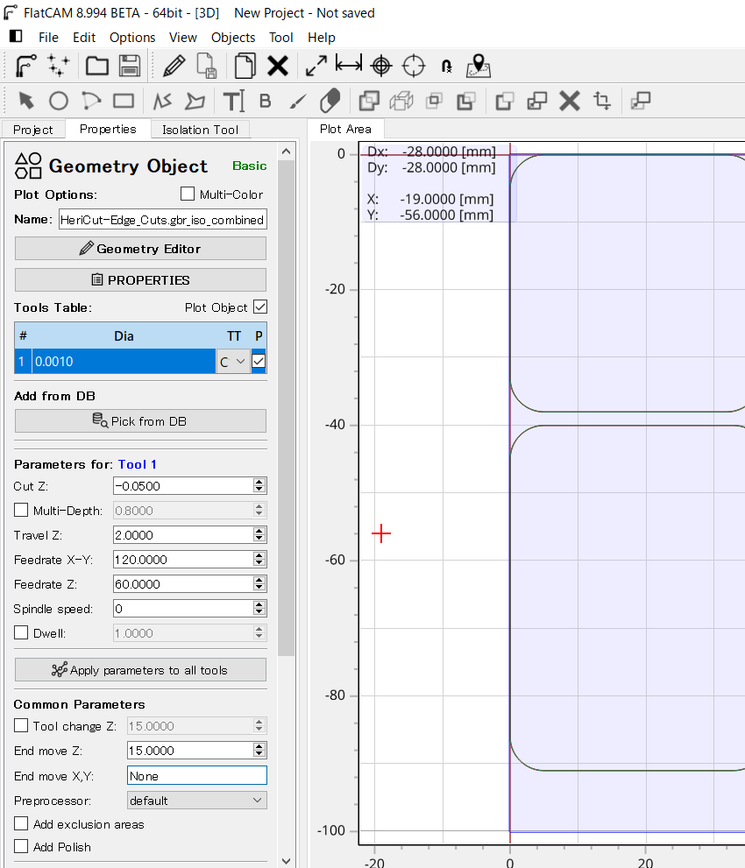Click the Pick from DB button
This screenshot has width=745, height=868.
click(140, 421)
